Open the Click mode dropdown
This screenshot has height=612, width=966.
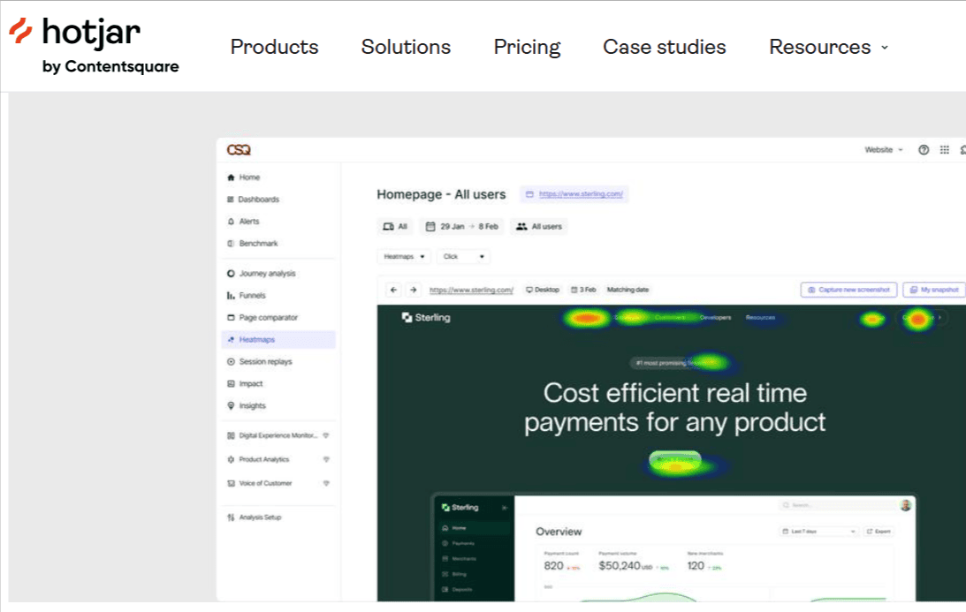pos(463,257)
